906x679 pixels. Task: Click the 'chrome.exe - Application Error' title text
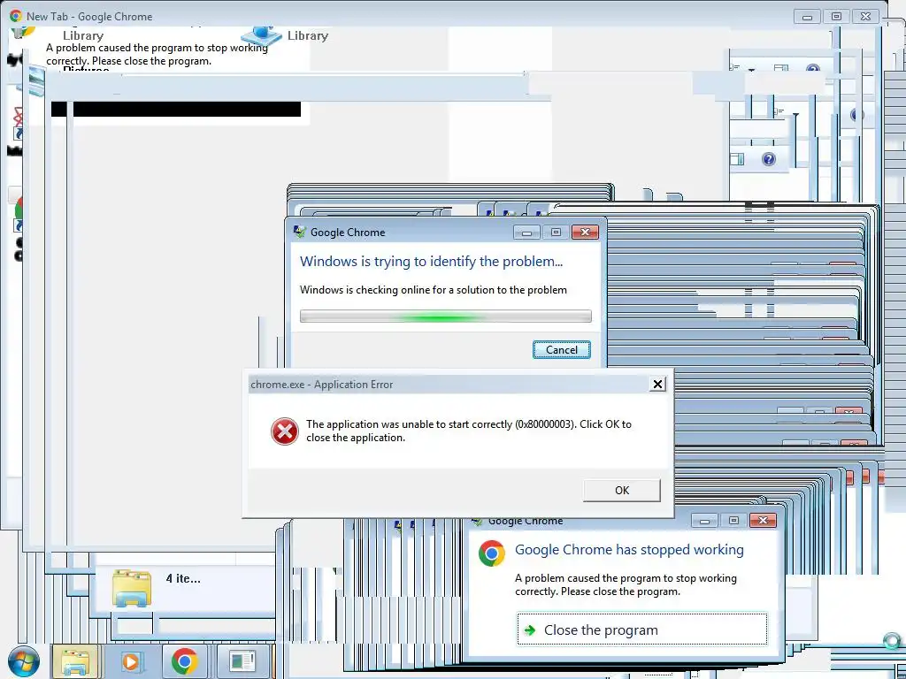[321, 385]
